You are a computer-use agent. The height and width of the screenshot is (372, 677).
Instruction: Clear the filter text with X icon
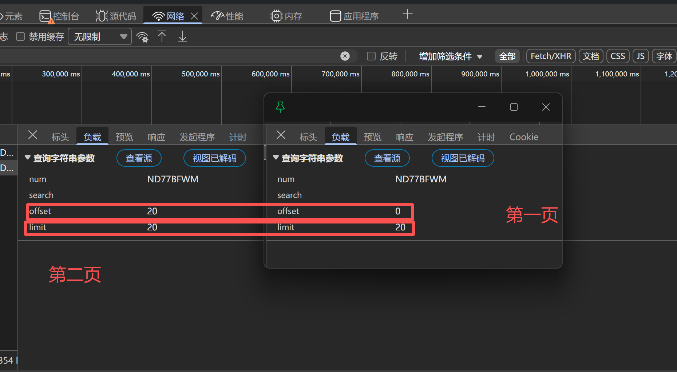345,56
